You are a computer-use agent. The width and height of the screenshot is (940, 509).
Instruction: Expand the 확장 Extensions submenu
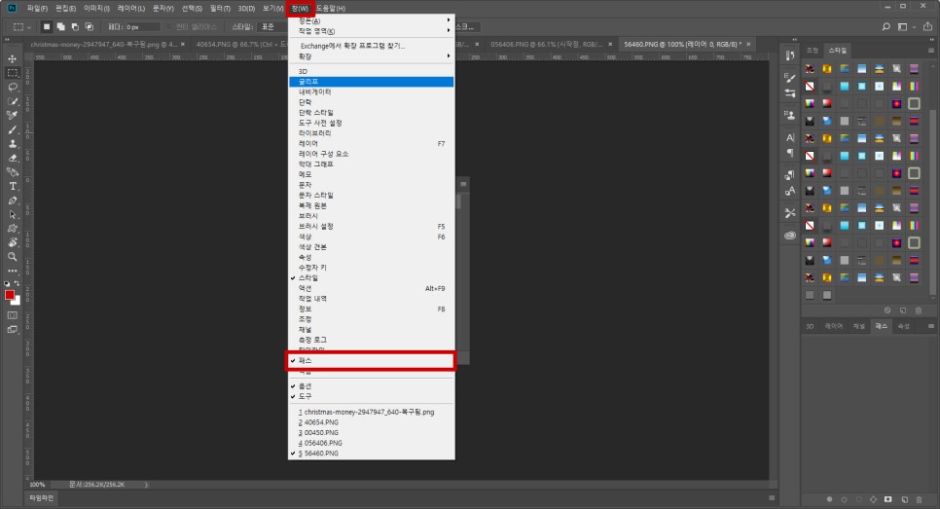[x=371, y=56]
